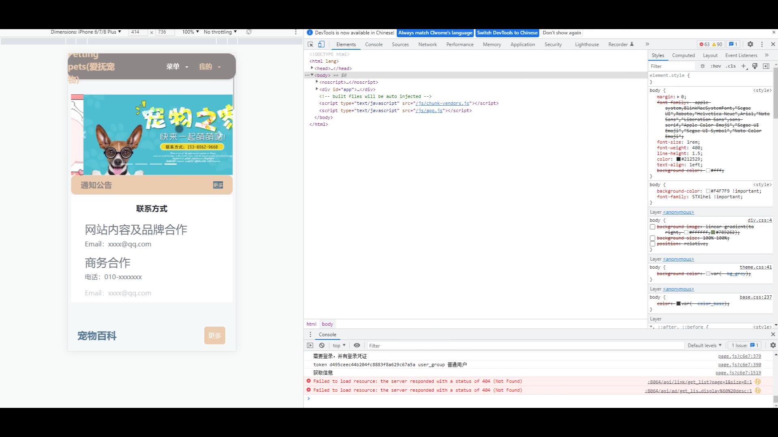This screenshot has width=778, height=437.
Task: Click initiator icon beside ad get_list error
Action: tap(758, 390)
